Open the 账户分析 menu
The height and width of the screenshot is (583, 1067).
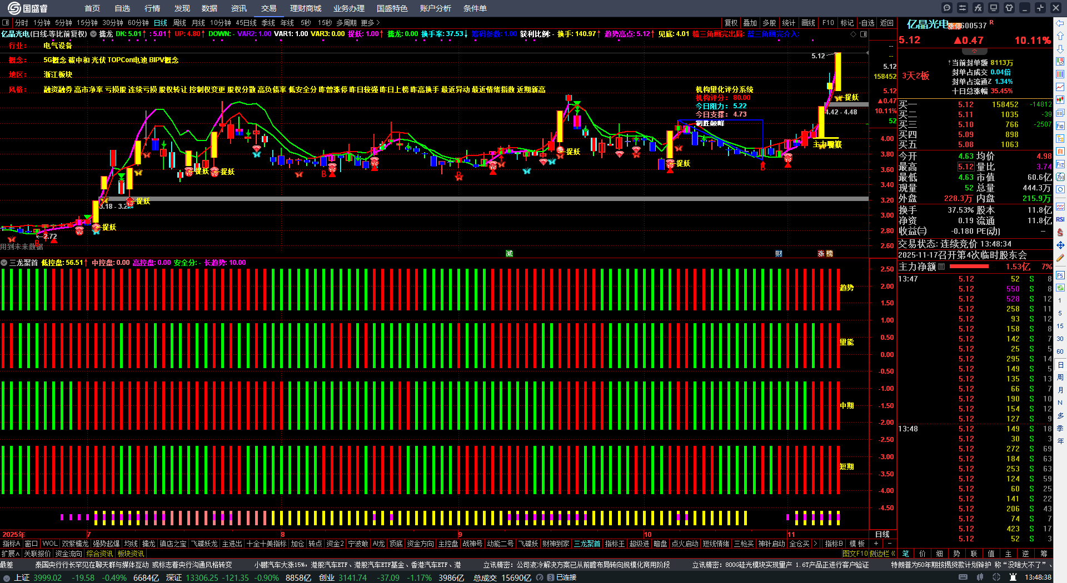(436, 8)
